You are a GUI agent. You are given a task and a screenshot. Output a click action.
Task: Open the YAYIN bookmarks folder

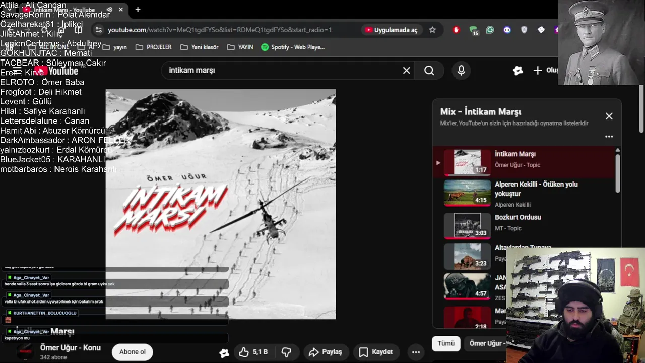240,47
